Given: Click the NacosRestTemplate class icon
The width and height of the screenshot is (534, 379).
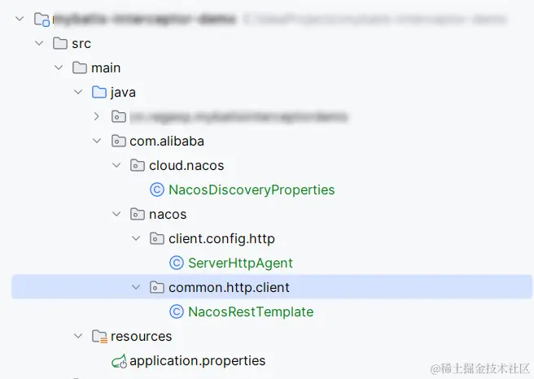Looking at the screenshot, I should [x=177, y=312].
